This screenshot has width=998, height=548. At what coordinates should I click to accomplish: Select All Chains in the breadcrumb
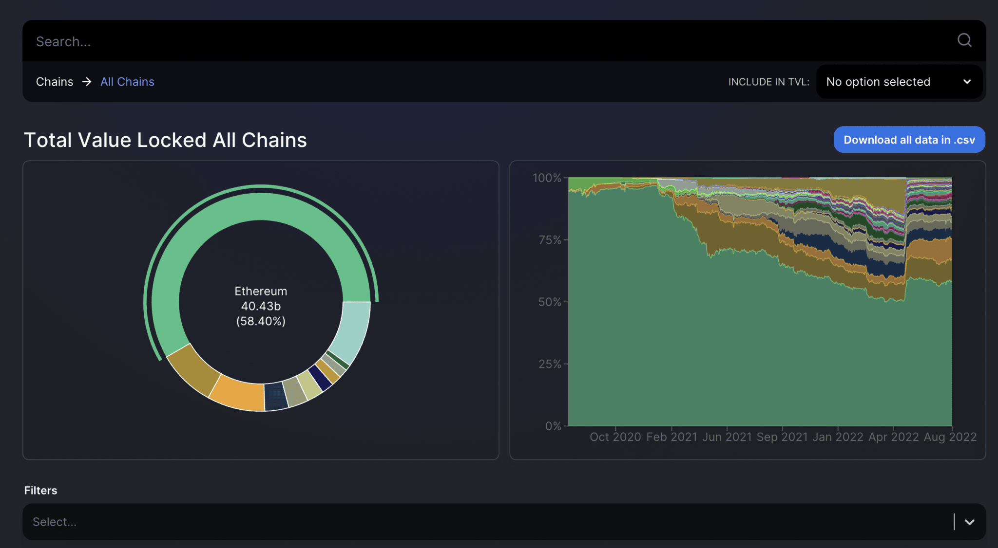click(x=127, y=82)
